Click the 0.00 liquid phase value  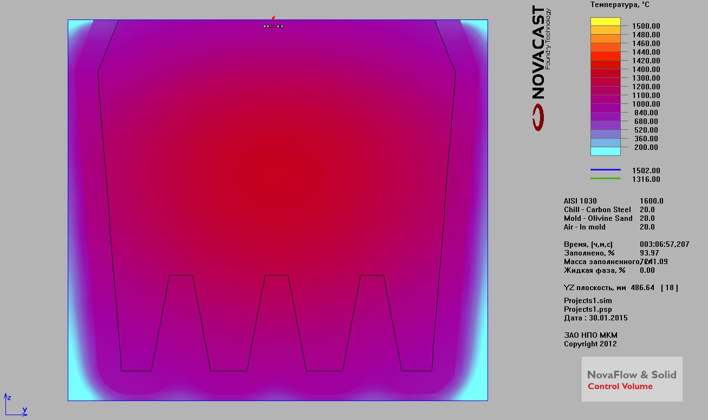point(647,270)
